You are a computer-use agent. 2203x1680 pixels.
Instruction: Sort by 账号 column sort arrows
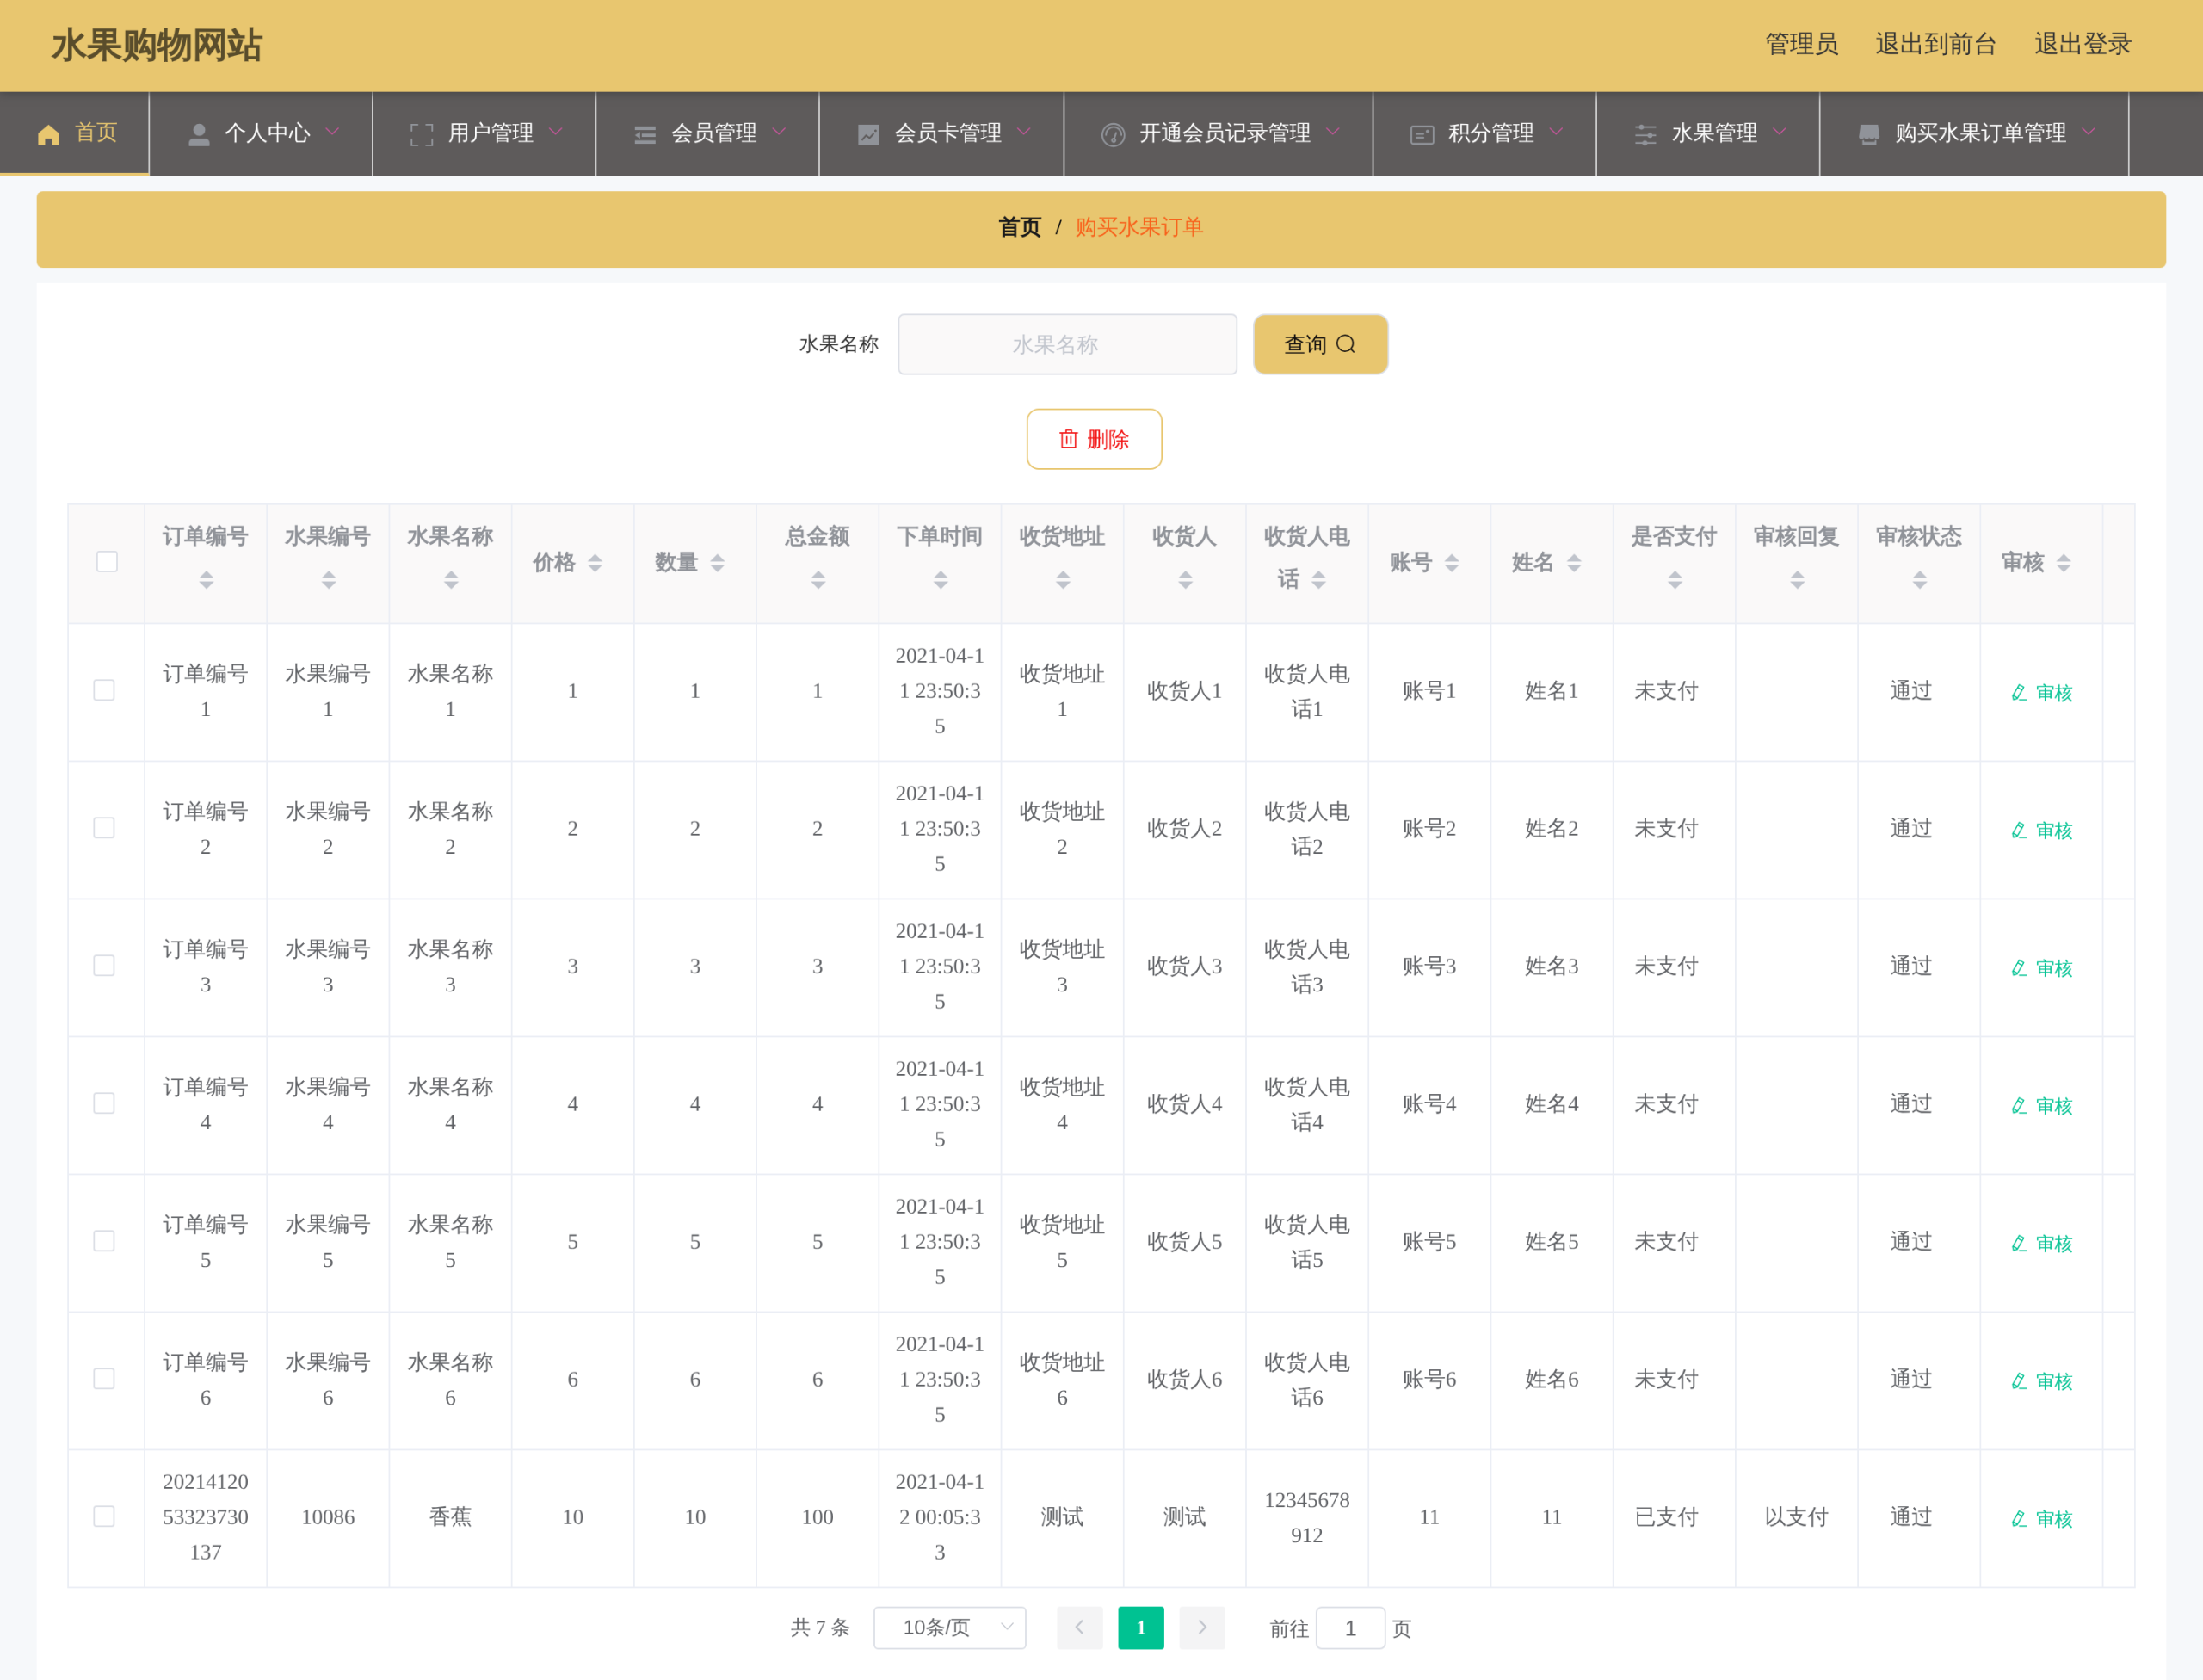pyautogui.click(x=1451, y=563)
